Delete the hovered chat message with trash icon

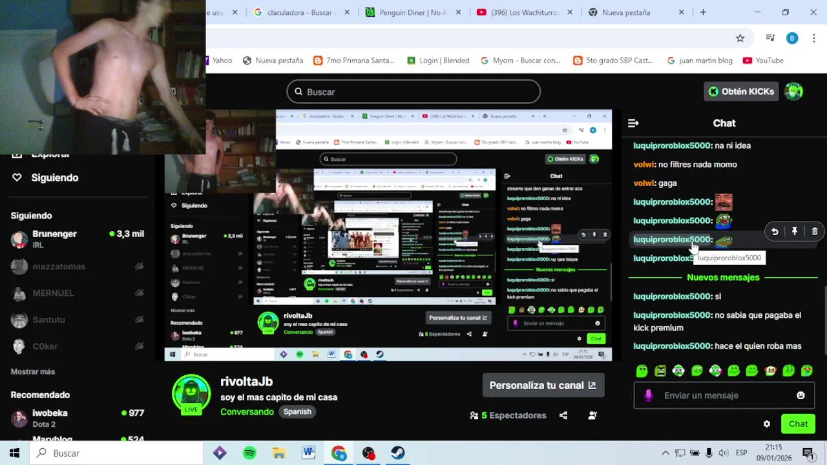pos(814,231)
